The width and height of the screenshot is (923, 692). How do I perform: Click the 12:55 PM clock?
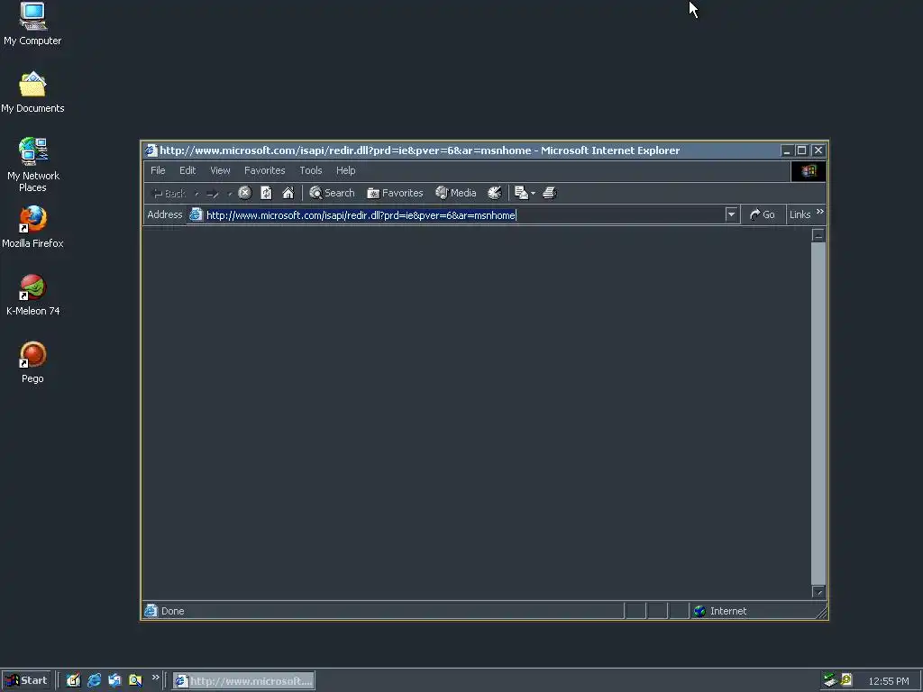coord(888,681)
